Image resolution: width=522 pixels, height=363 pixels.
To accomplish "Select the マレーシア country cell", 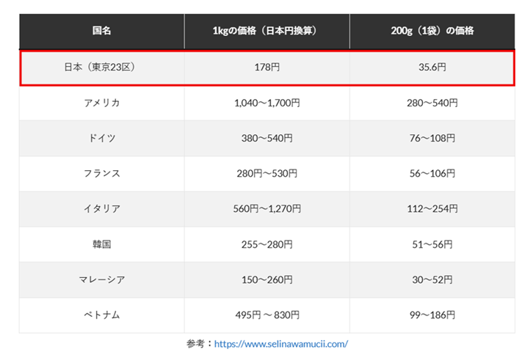I will point(101,279).
